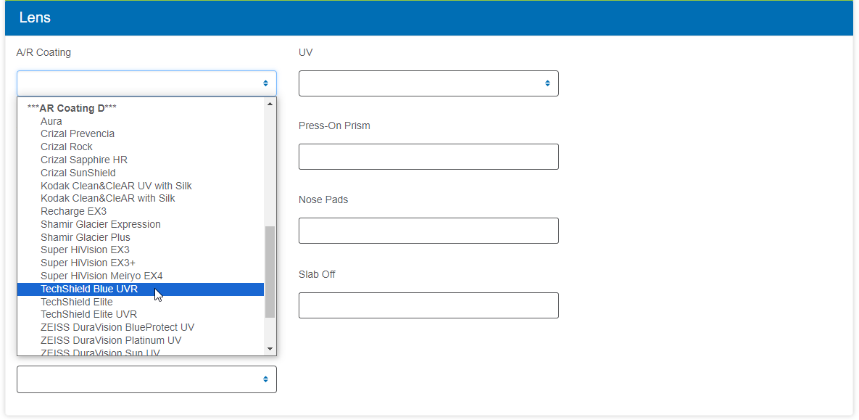Choose Super HiVision EX3
This screenshot has width=859, height=420.
tap(140, 250)
